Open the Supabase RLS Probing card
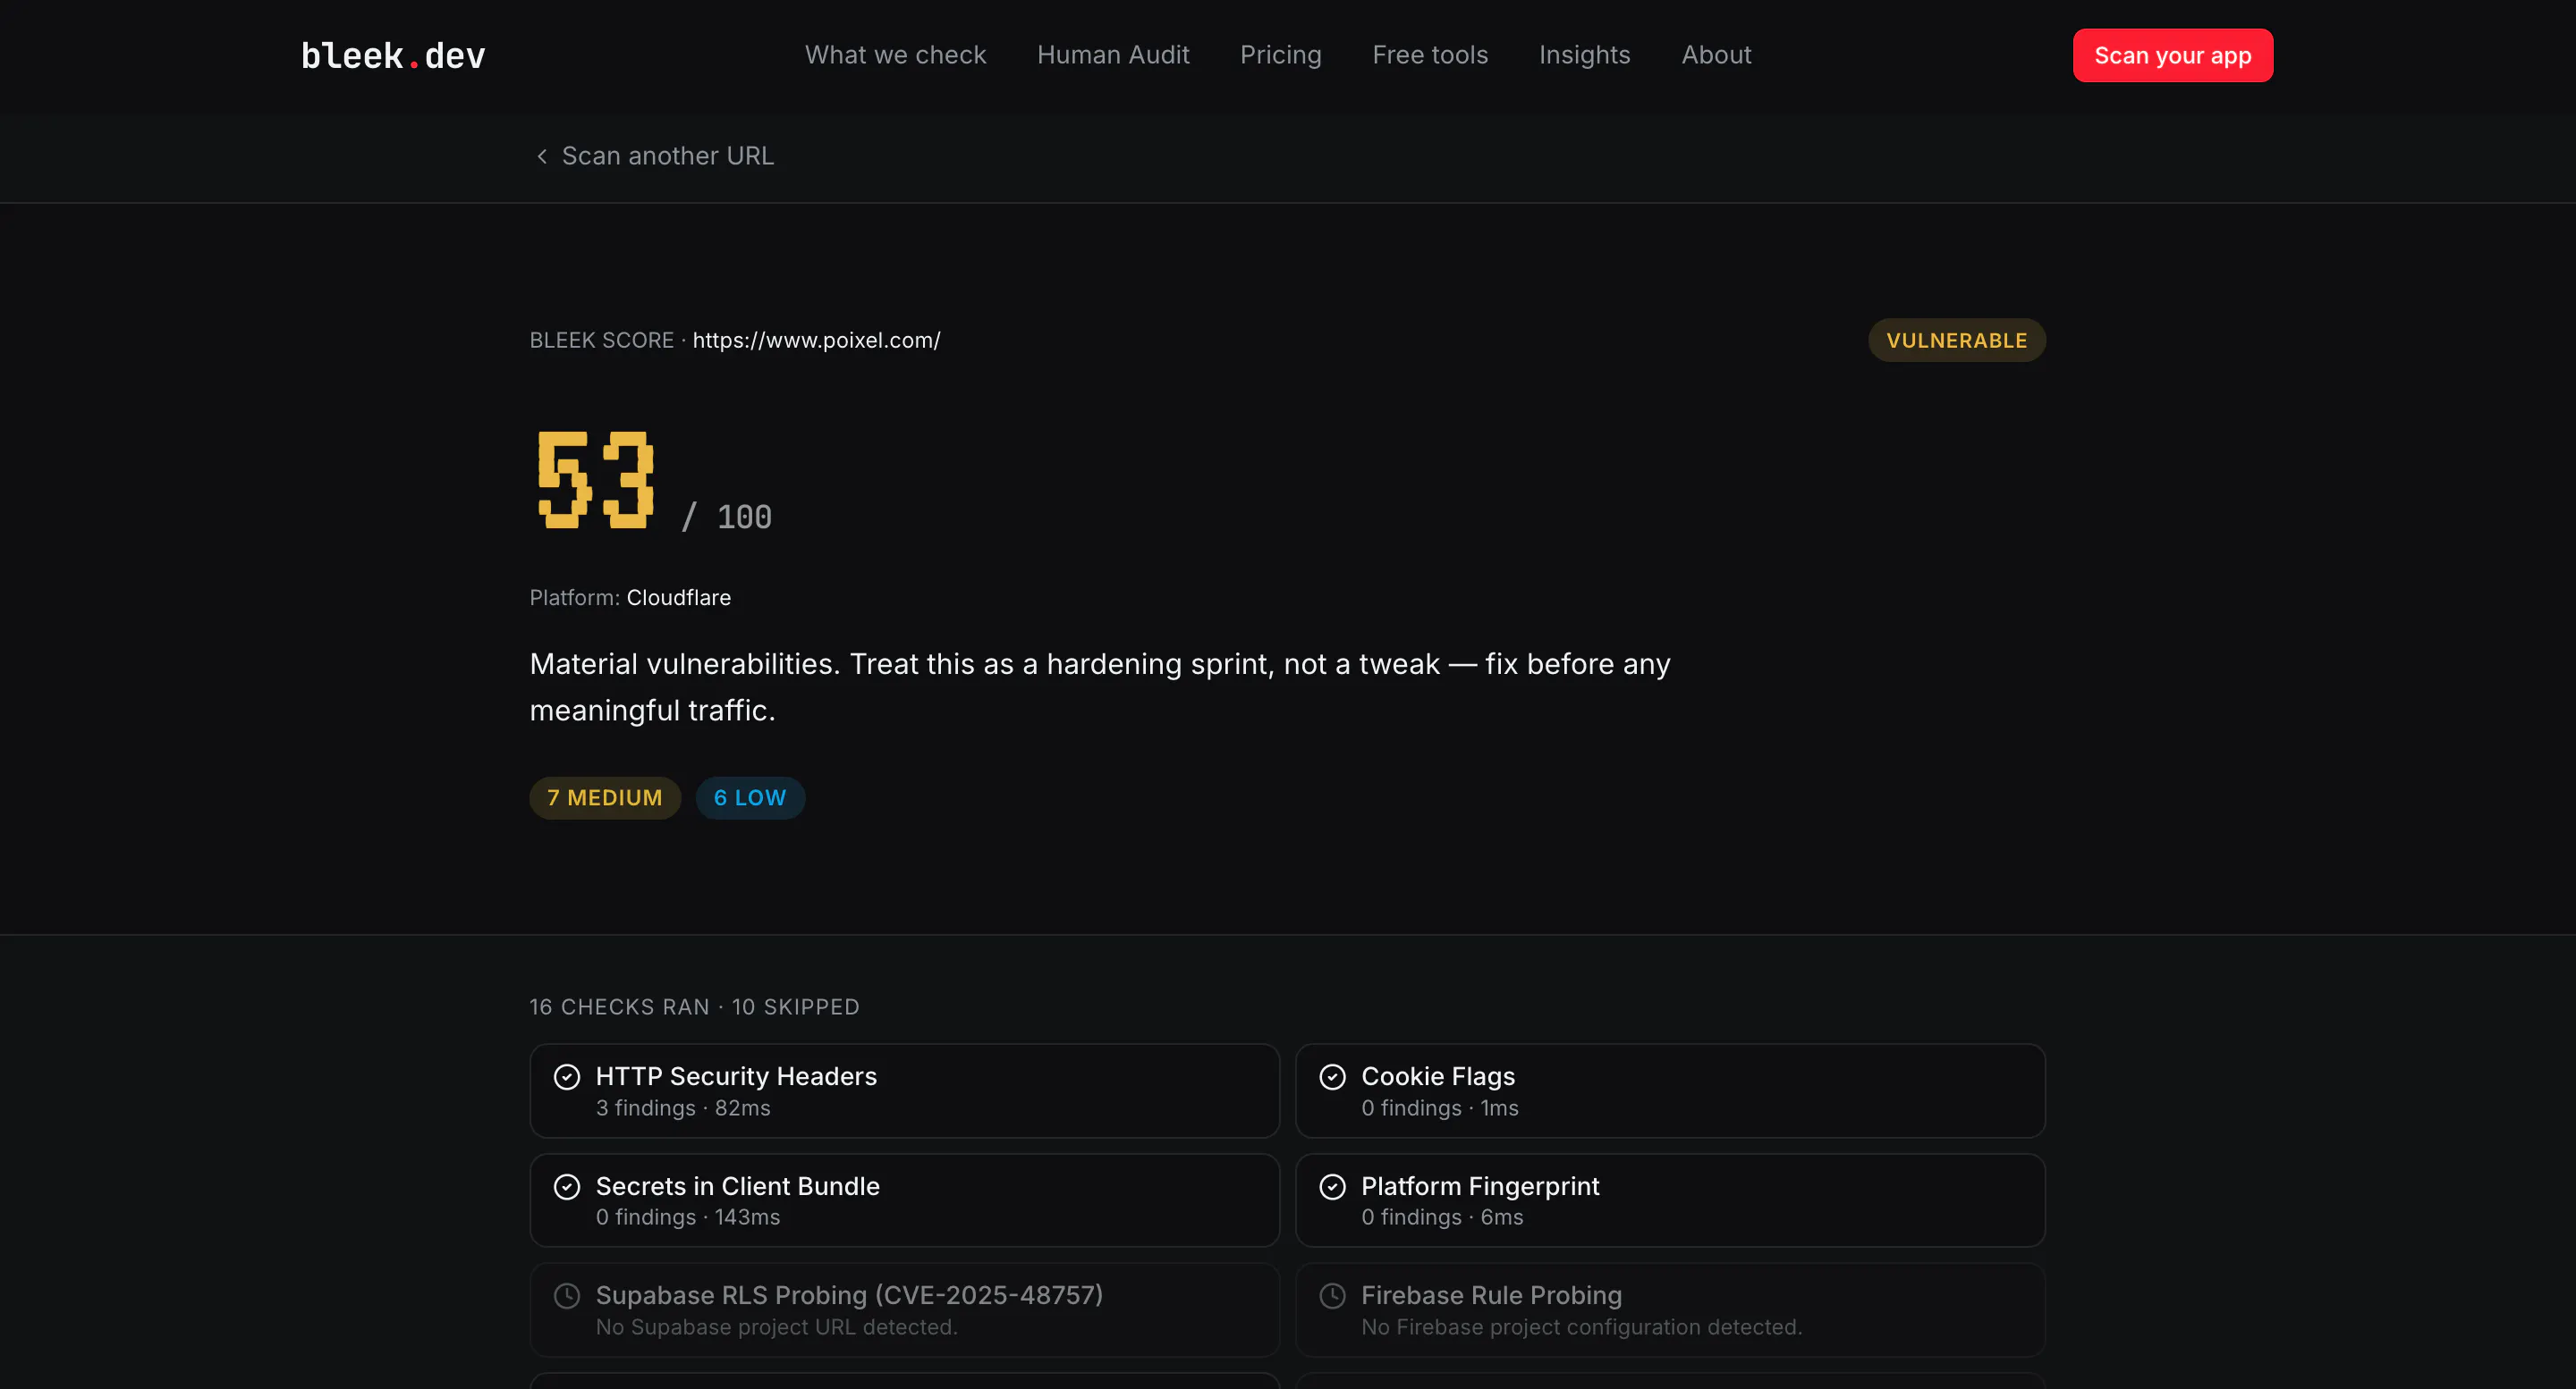Screen dimensions: 2576x1389 tap(904, 1310)
